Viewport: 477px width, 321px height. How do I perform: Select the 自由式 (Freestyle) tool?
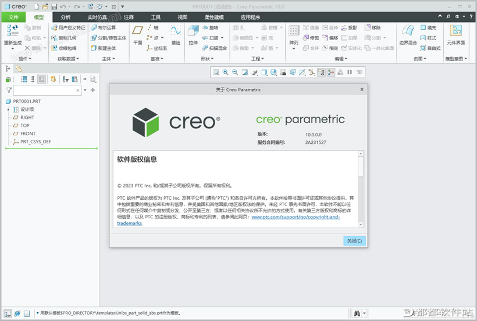pos(430,48)
